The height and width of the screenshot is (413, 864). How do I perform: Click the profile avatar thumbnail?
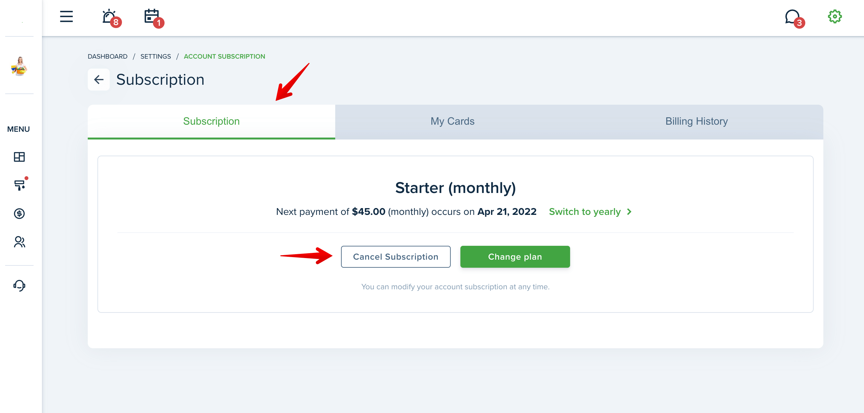pyautogui.click(x=19, y=66)
